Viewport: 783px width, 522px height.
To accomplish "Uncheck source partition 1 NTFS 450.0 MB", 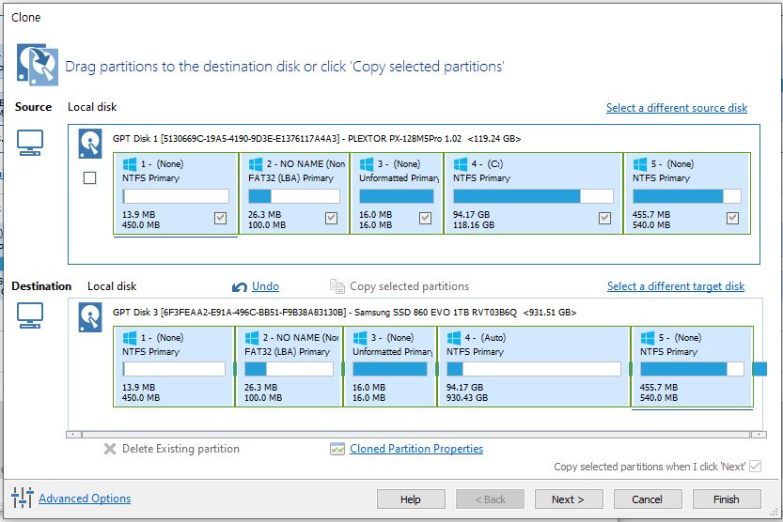I will (x=220, y=218).
